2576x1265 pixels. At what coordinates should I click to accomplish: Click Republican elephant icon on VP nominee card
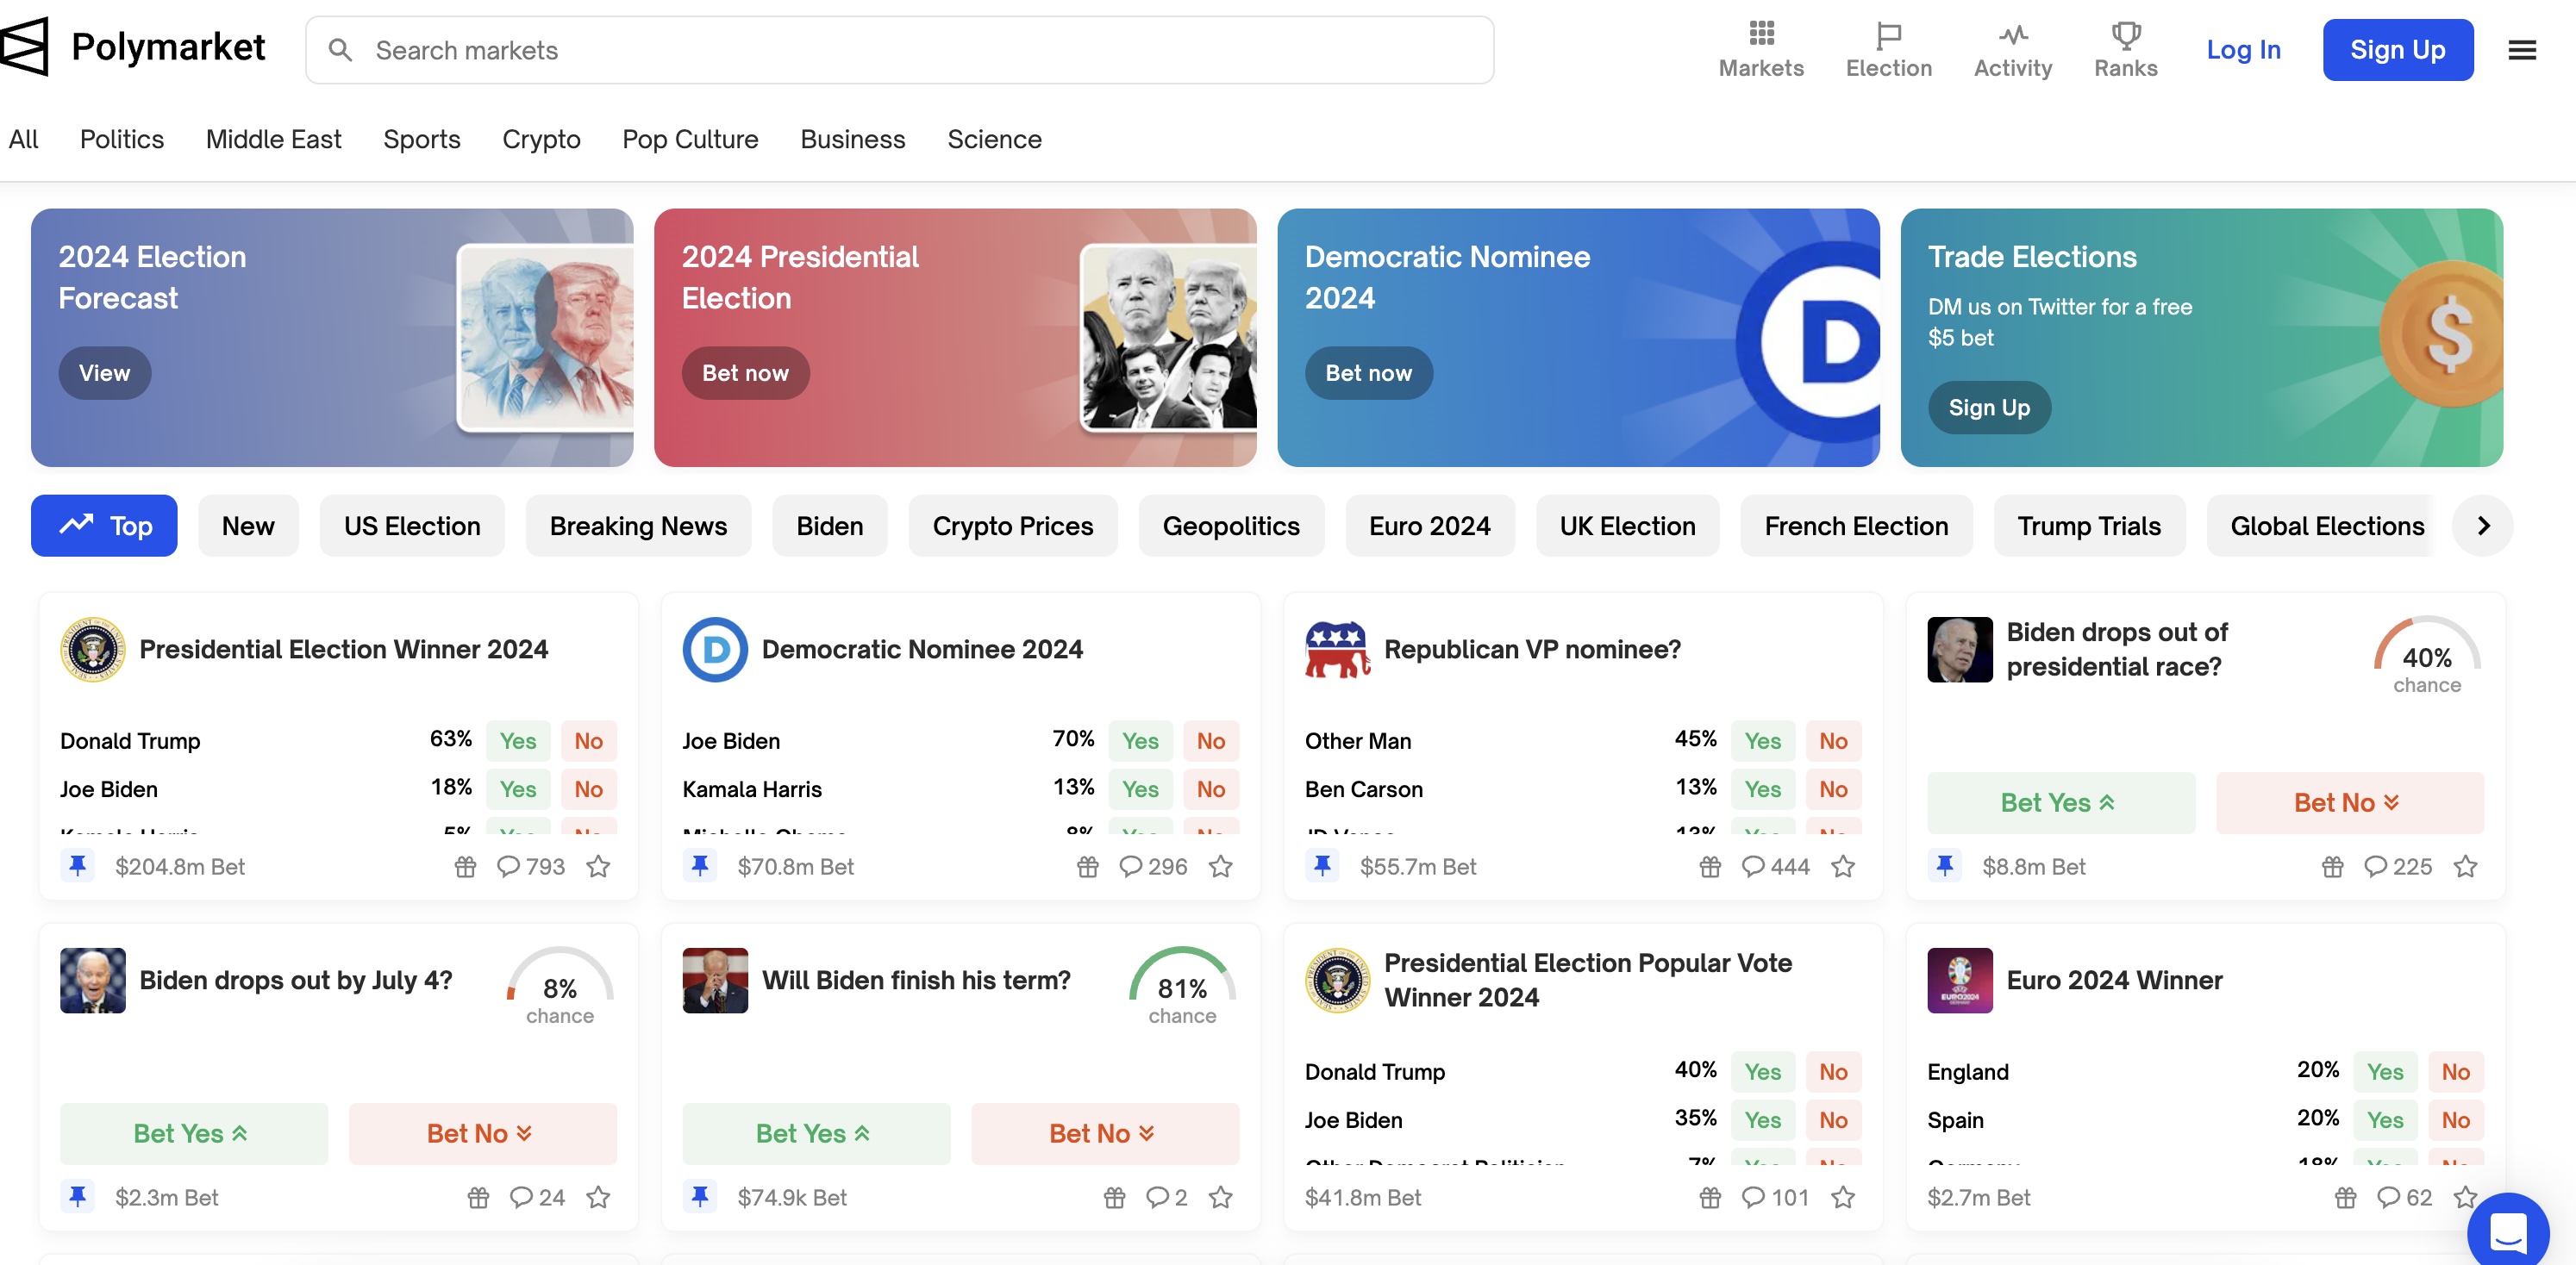1338,650
